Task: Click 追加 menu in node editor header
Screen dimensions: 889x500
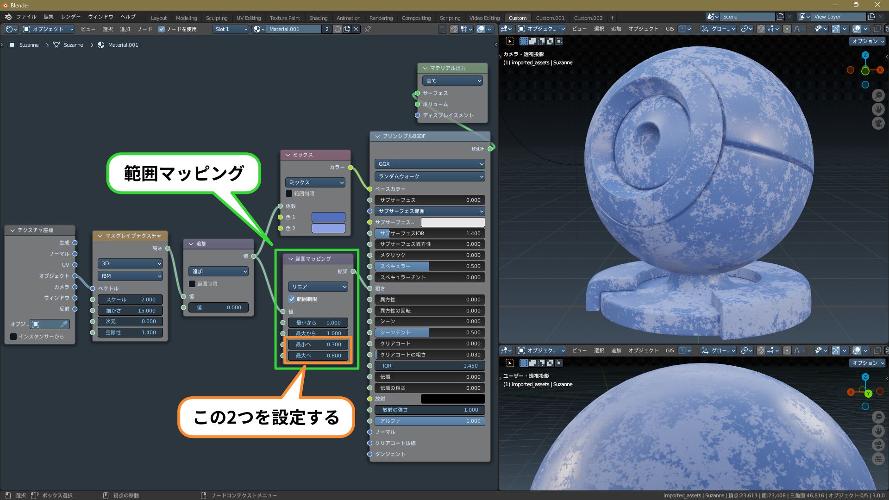Action: click(x=125, y=29)
